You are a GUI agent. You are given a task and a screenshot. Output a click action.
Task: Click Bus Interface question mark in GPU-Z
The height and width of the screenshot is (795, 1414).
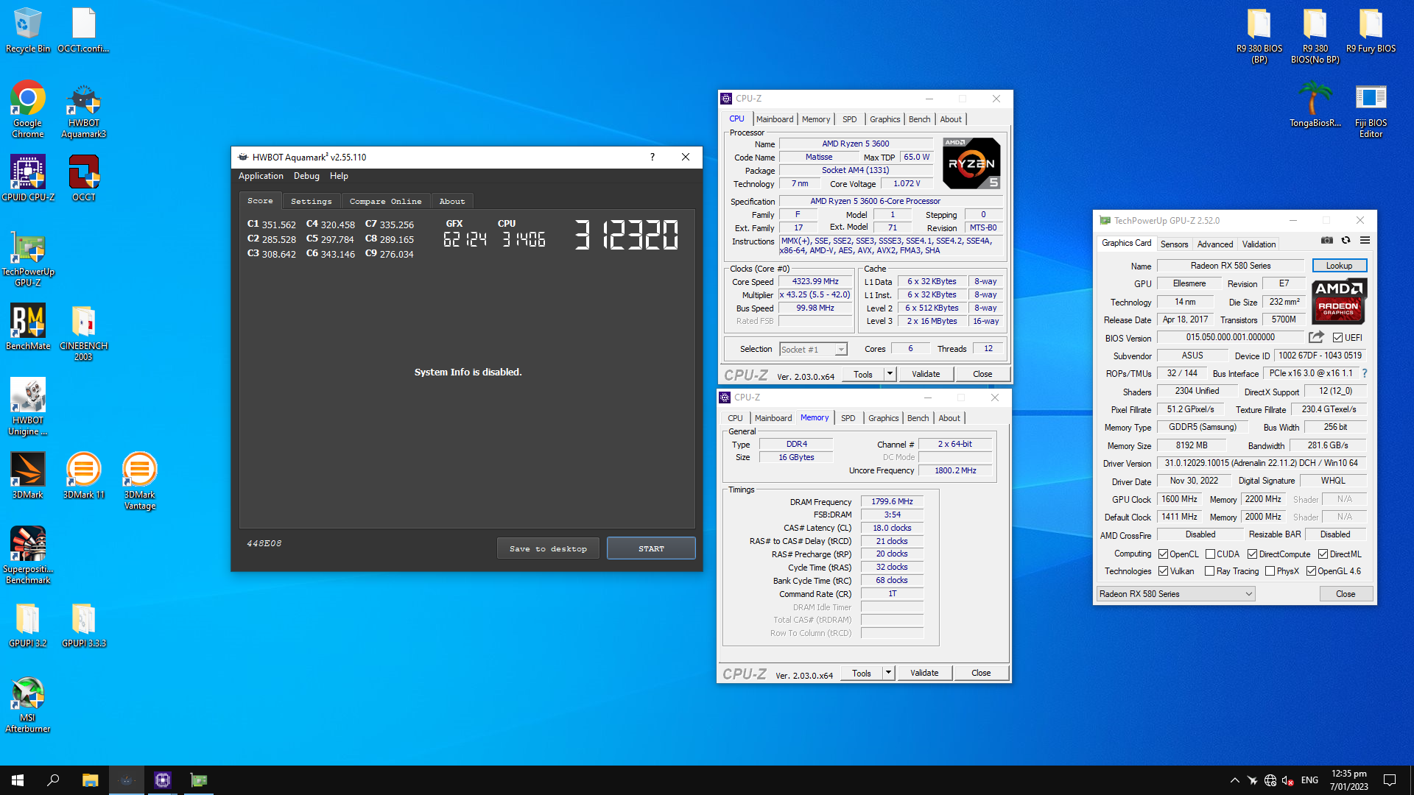(1364, 373)
